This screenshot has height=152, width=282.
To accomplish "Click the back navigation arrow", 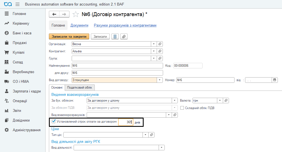I will (54, 14).
